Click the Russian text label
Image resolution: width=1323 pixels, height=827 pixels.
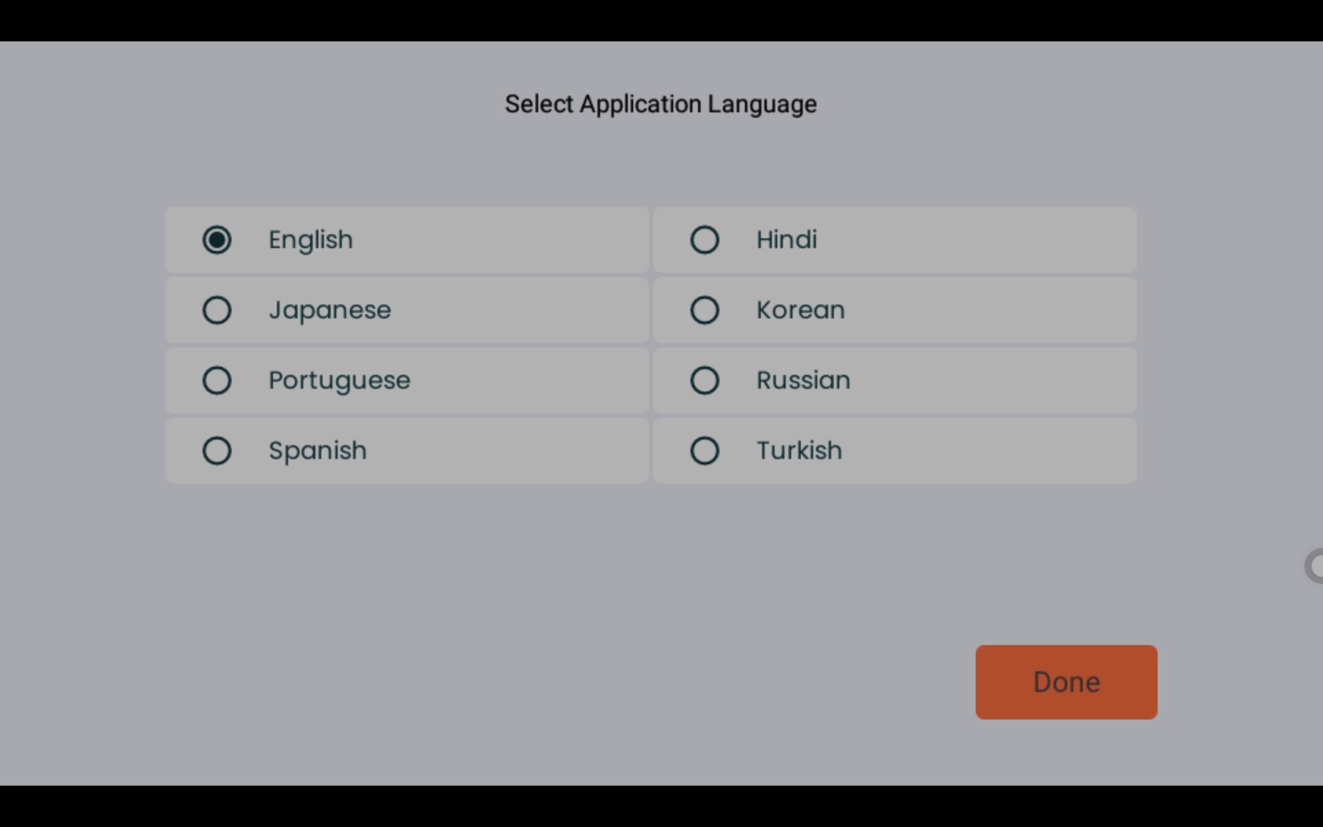803,381
